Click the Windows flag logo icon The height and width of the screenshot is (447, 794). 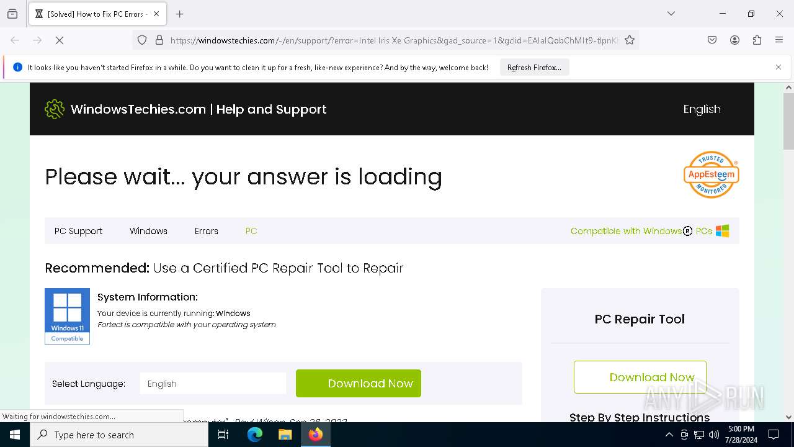point(723,231)
